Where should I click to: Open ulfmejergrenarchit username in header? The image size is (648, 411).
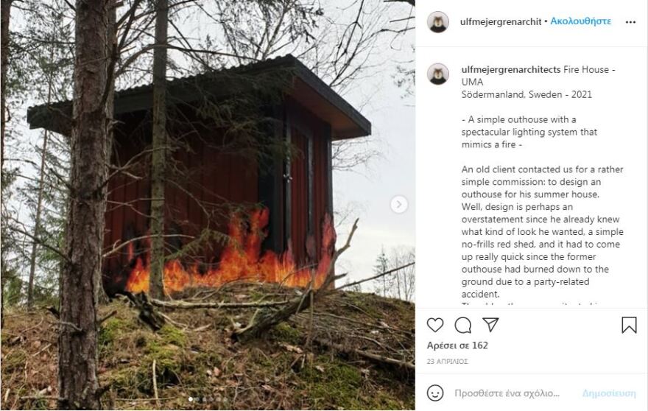(501, 22)
